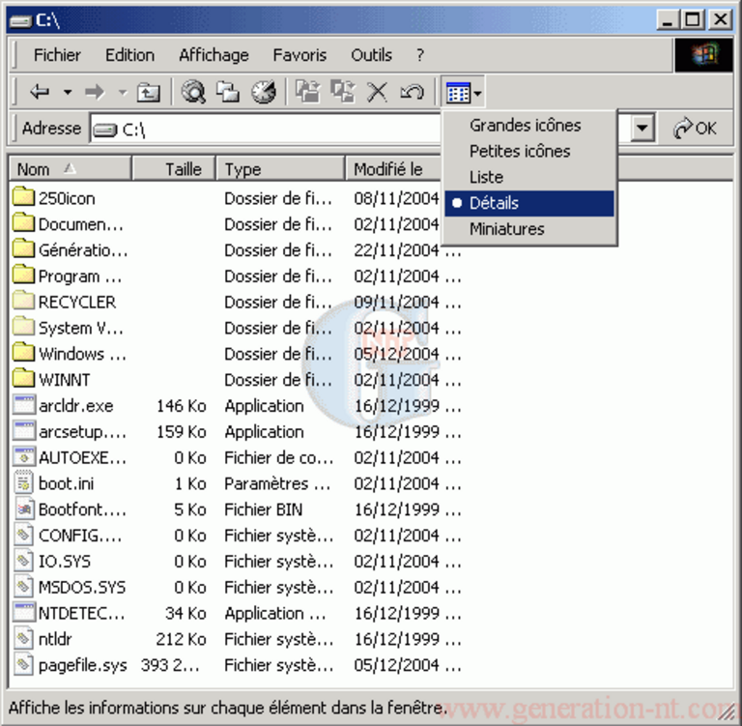Select the RECYCLER folder icon
742x726 pixels.
[23, 301]
